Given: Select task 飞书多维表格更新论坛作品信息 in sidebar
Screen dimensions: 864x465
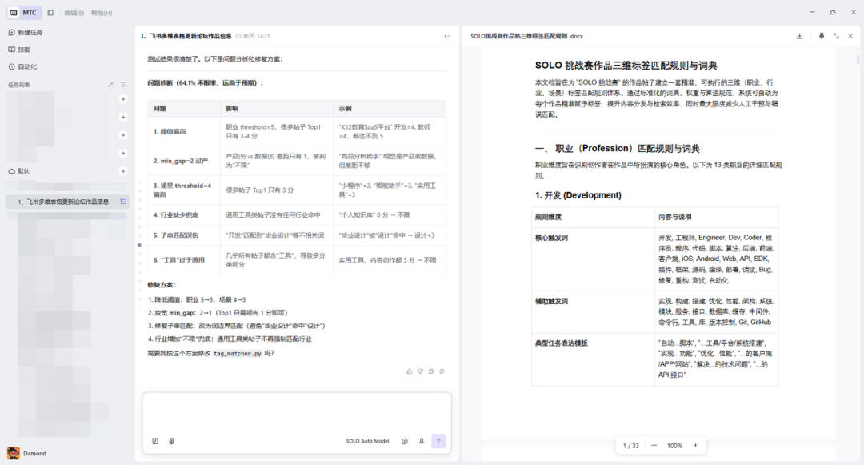Looking at the screenshot, I should click(x=63, y=202).
